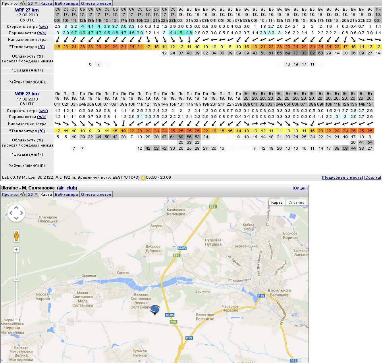Open the 2D dropdown in the top forecast tab bar
Image resolution: width=382 pixels, height=363 pixels.
point(33,3)
